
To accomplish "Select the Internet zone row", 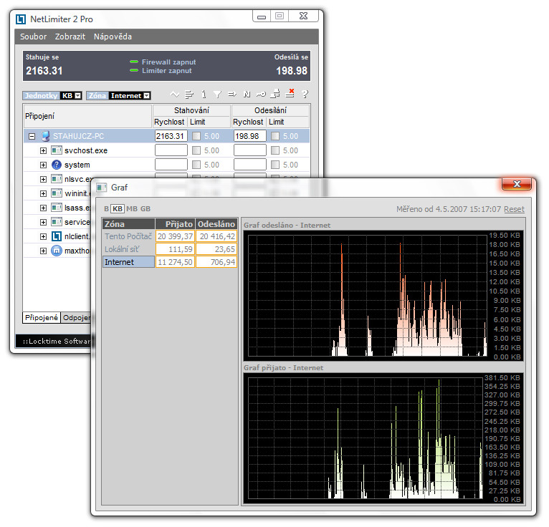I will (x=128, y=262).
